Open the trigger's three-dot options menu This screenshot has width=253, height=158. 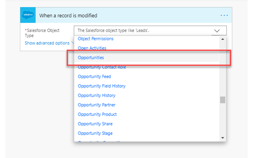pyautogui.click(x=224, y=15)
